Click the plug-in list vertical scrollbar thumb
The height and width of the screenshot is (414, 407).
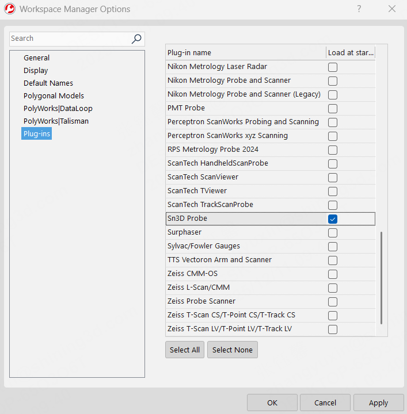(381, 278)
